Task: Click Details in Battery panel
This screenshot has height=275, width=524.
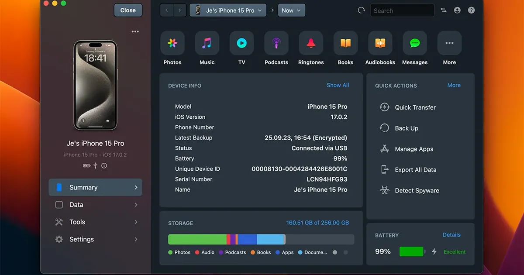Action: pyautogui.click(x=452, y=235)
